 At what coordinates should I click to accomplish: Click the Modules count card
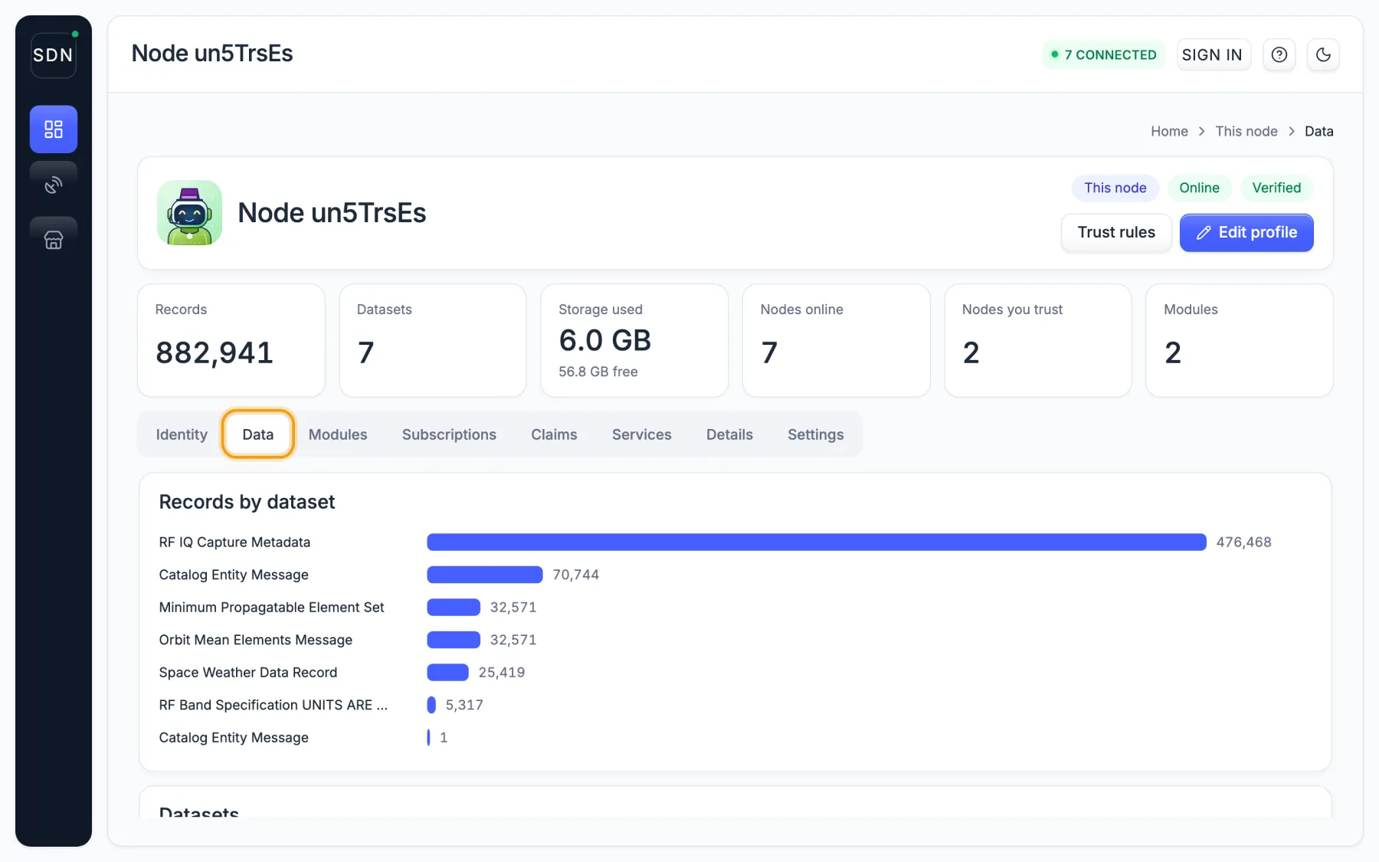coord(1240,341)
